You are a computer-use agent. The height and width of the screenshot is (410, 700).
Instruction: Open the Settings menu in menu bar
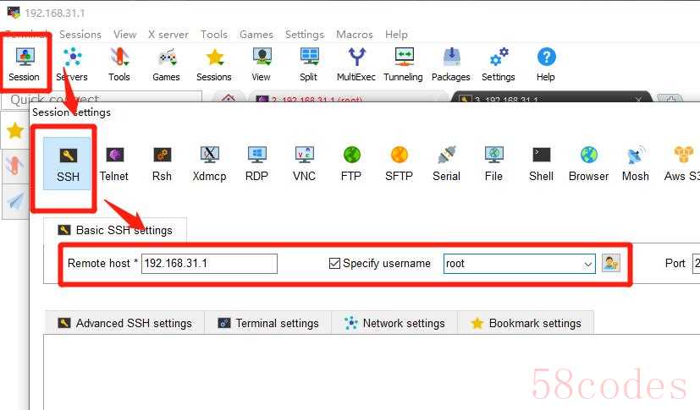[305, 35]
